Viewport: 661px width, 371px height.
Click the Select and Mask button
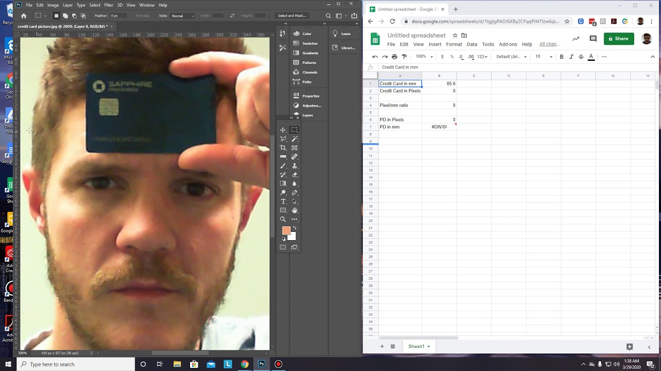click(292, 16)
